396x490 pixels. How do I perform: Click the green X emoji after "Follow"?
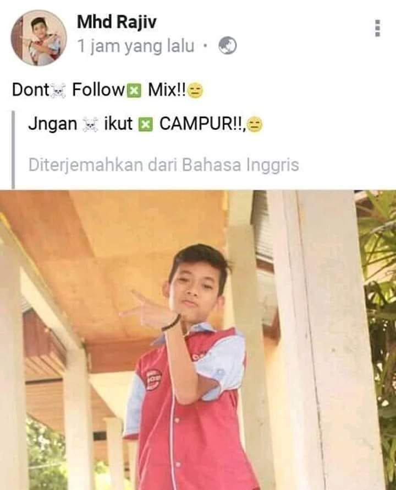click(134, 91)
